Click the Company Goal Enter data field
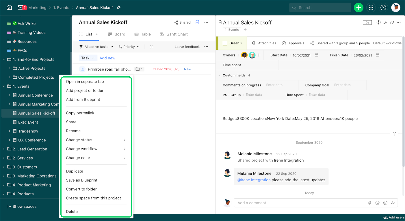 click(342, 85)
